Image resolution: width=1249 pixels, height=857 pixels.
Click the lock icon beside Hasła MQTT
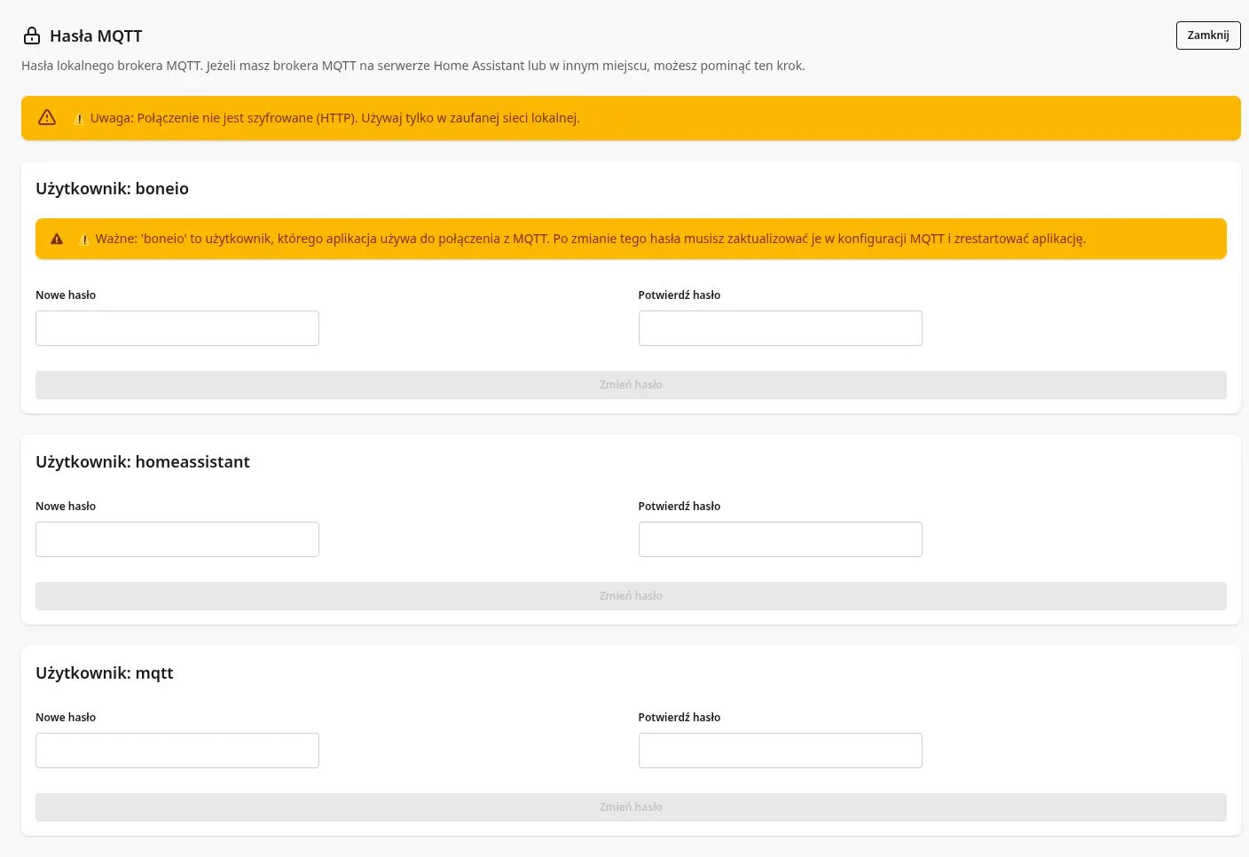32,35
